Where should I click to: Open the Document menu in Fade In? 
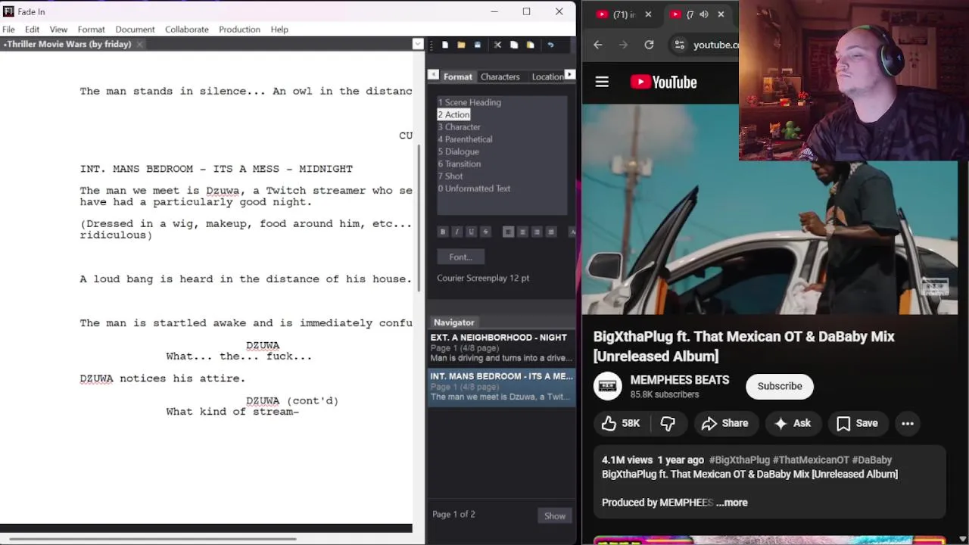[135, 30]
